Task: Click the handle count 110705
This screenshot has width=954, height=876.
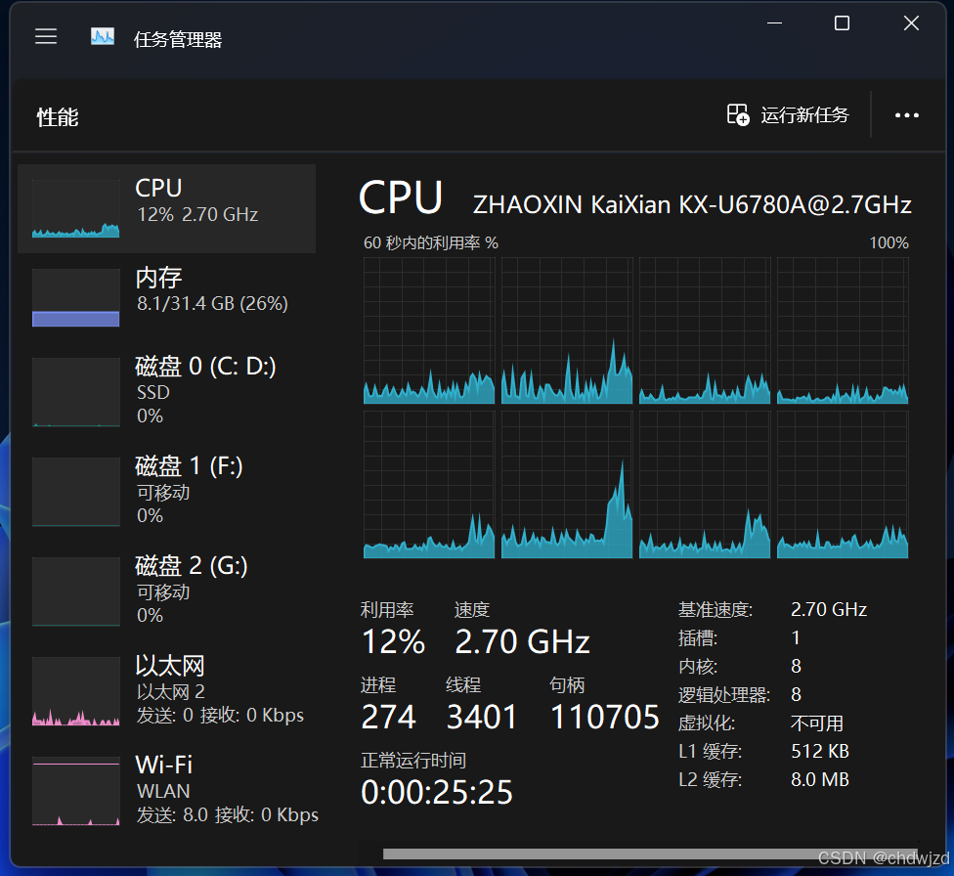Action: (x=605, y=717)
